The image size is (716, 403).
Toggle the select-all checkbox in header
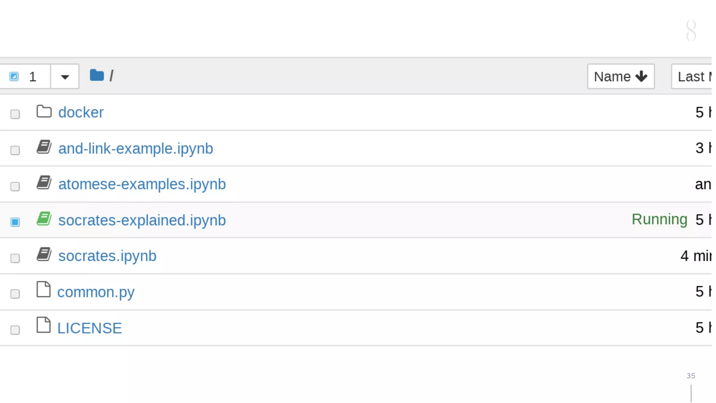pyautogui.click(x=14, y=76)
